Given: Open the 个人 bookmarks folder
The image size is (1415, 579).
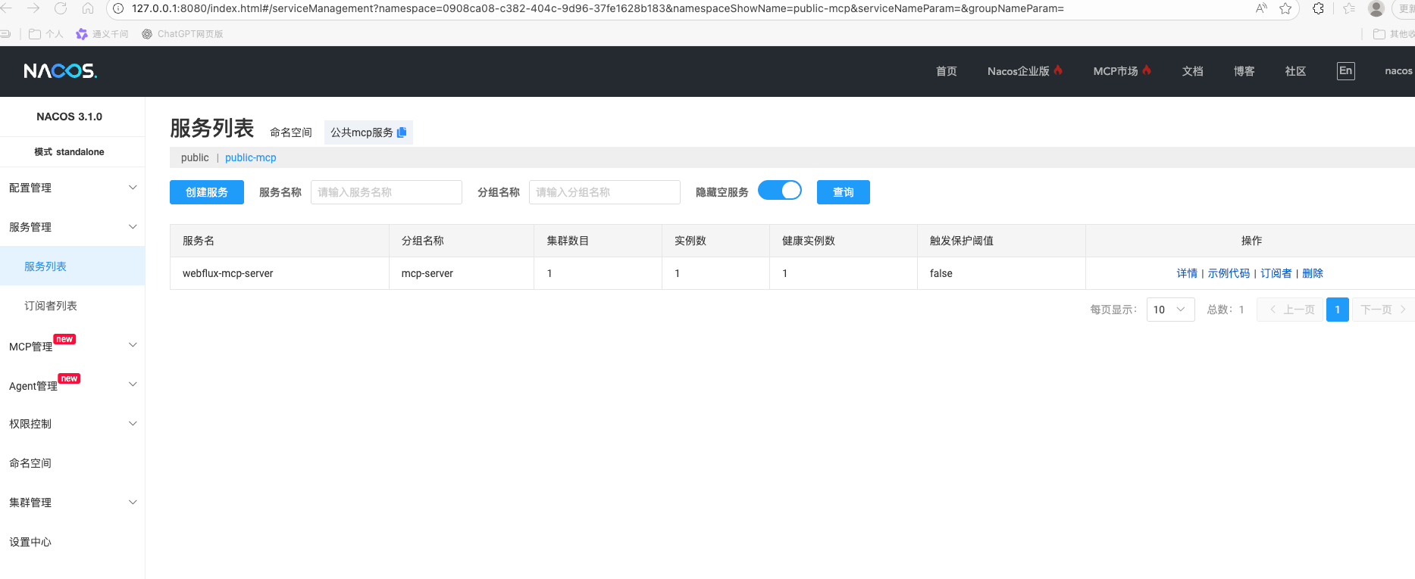Looking at the screenshot, I should coord(45,34).
